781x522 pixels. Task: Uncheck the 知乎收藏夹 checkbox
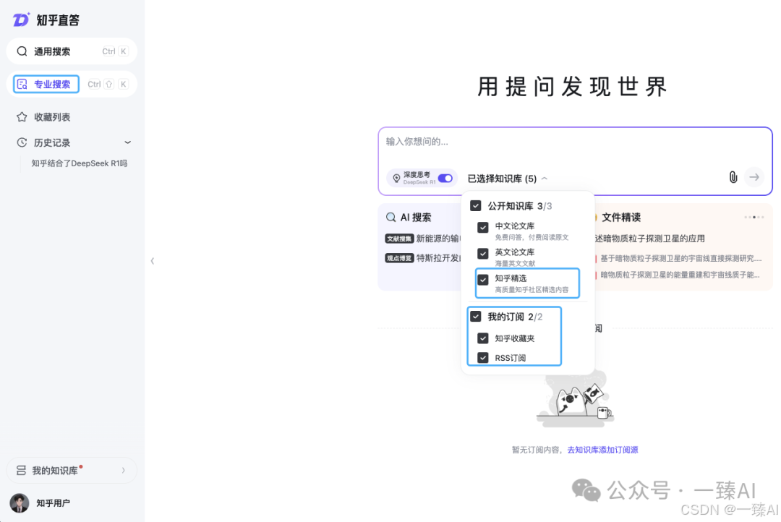[x=482, y=338]
